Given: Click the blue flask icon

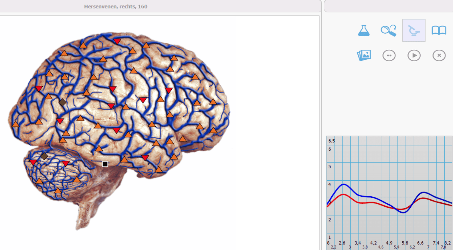Looking at the screenshot, I should 364,30.
